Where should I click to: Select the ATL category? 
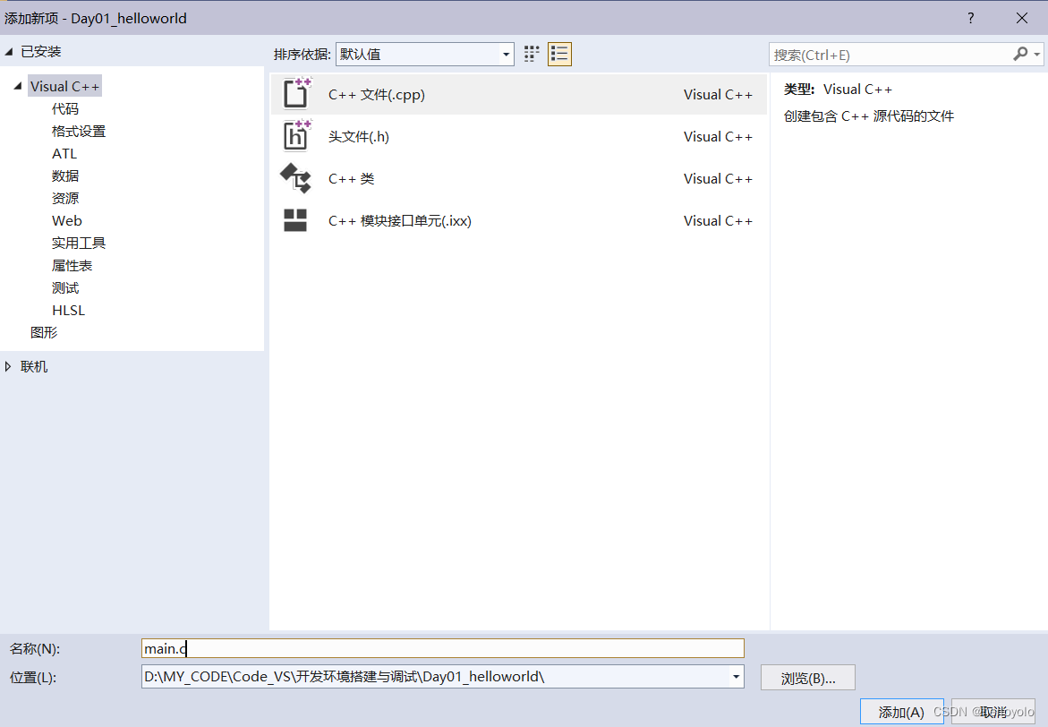pyautogui.click(x=64, y=154)
